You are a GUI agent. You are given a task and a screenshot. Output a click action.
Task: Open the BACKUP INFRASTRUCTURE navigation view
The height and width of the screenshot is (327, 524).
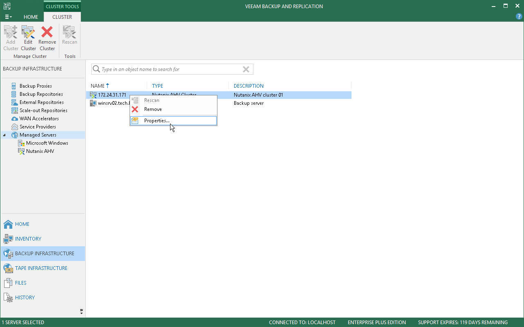[x=43, y=254]
